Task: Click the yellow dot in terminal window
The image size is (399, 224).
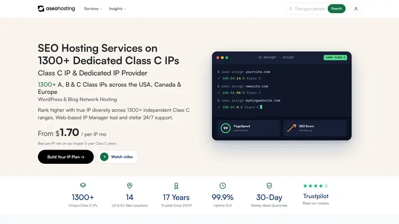Action: pyautogui.click(x=222, y=58)
